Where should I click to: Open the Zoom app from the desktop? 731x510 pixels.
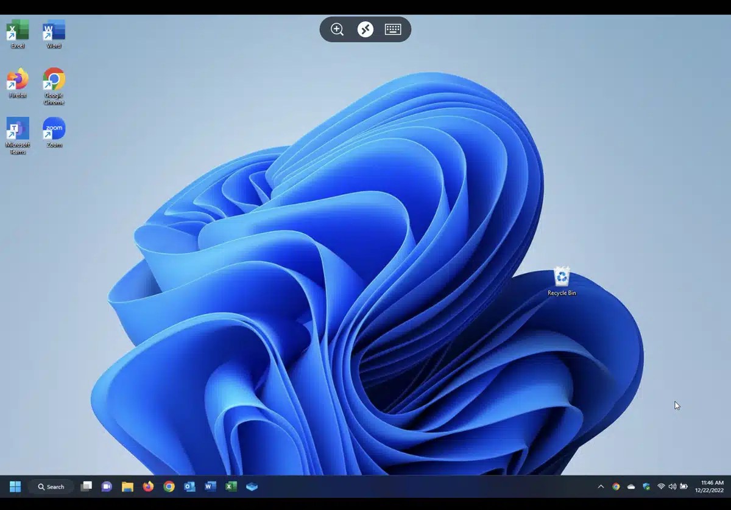click(53, 130)
